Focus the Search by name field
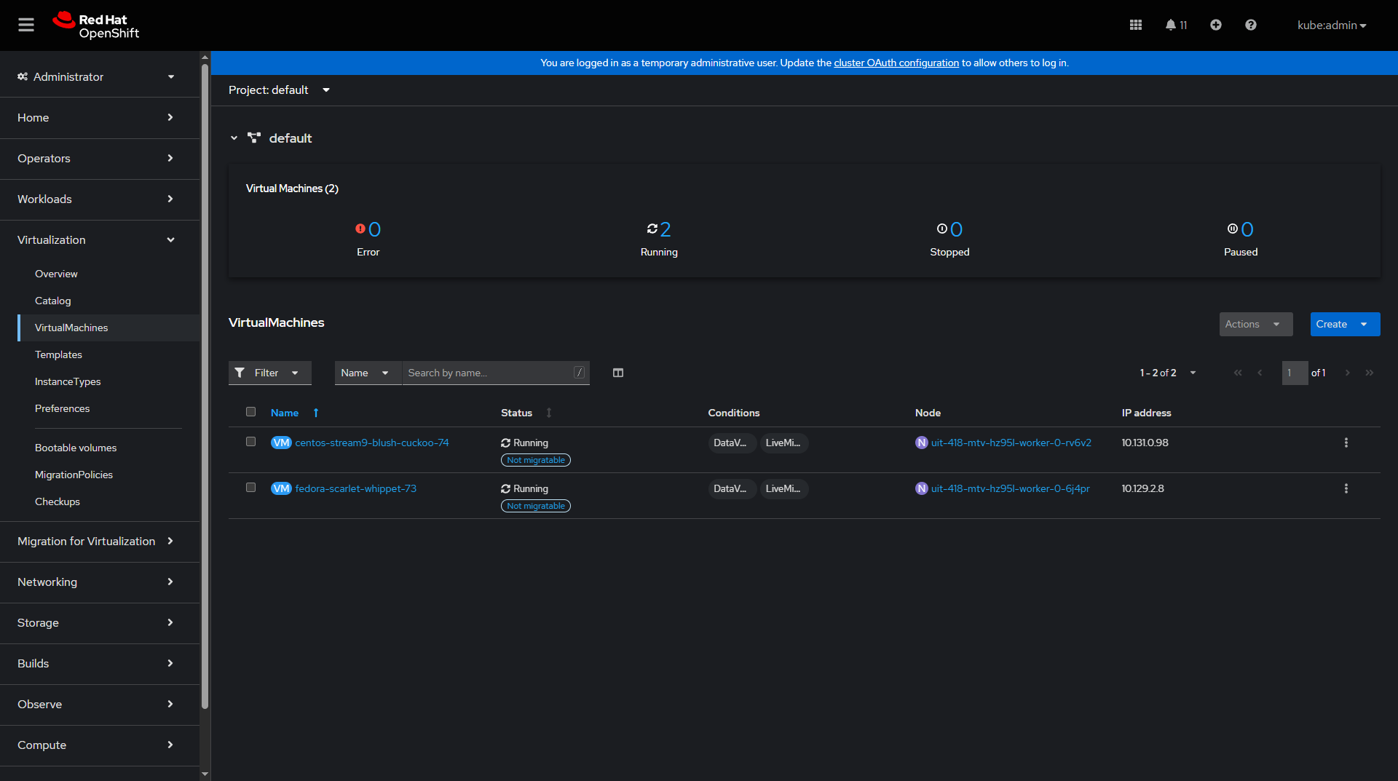The height and width of the screenshot is (781, 1398). click(x=495, y=373)
